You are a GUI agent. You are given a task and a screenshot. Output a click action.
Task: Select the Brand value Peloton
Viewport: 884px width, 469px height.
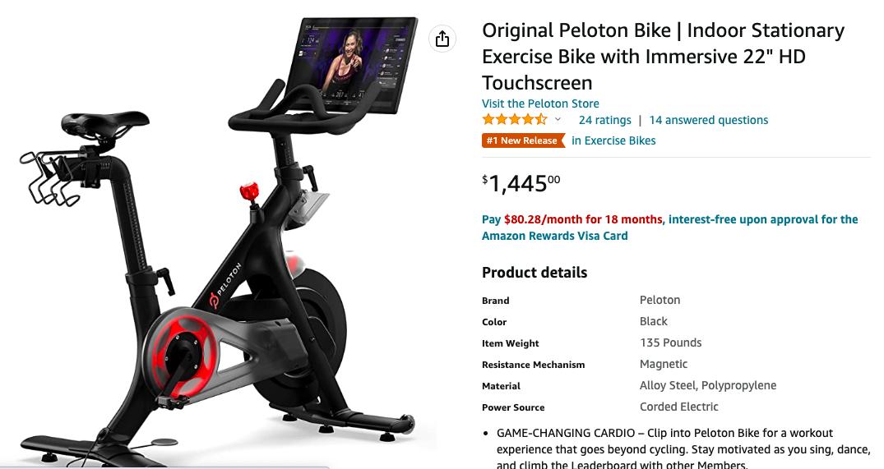point(660,300)
